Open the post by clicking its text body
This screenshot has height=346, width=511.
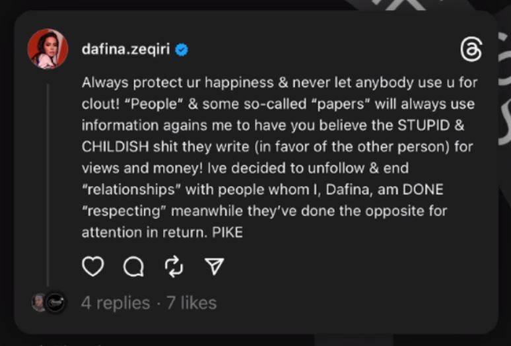(x=280, y=157)
